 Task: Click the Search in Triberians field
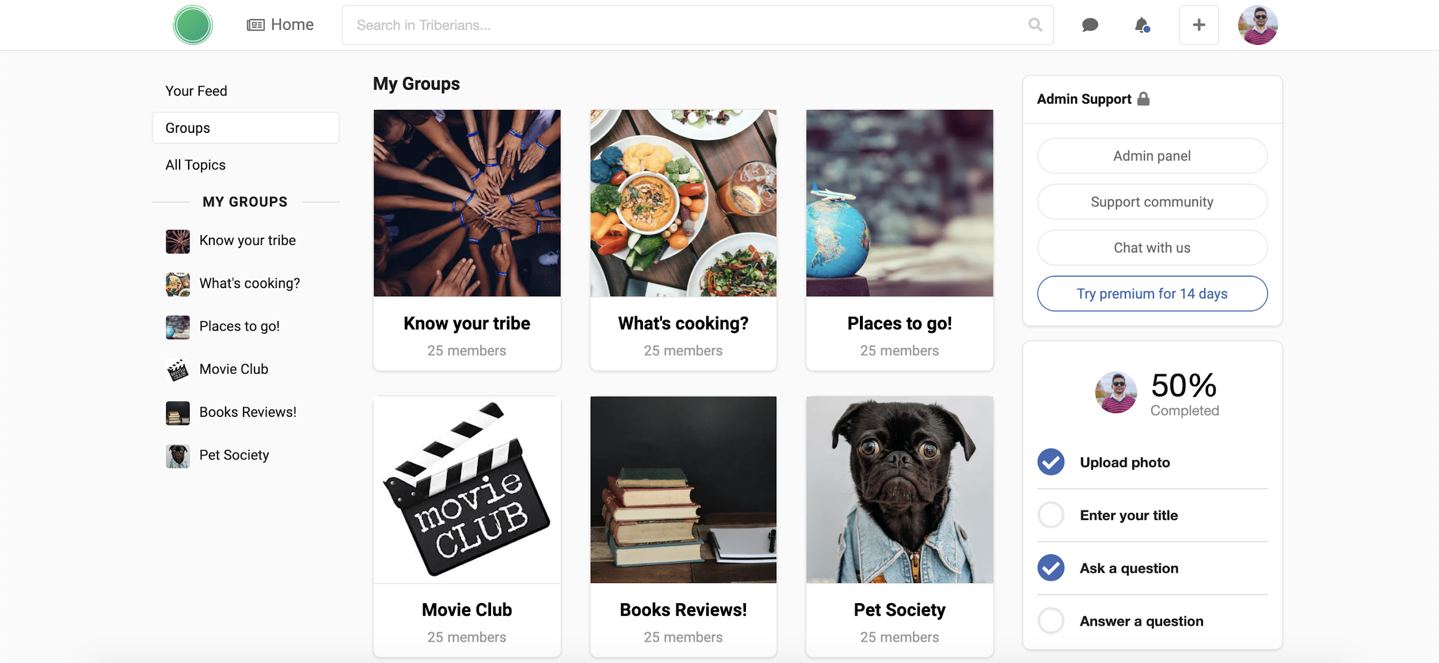click(x=685, y=25)
